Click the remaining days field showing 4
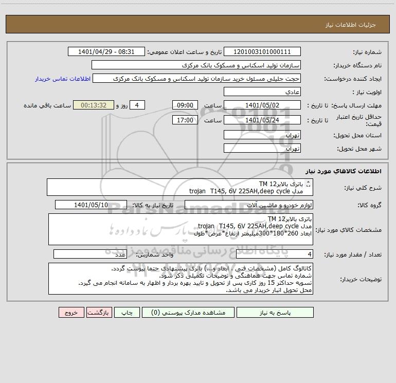The height and width of the screenshot is (383, 396). [137, 105]
